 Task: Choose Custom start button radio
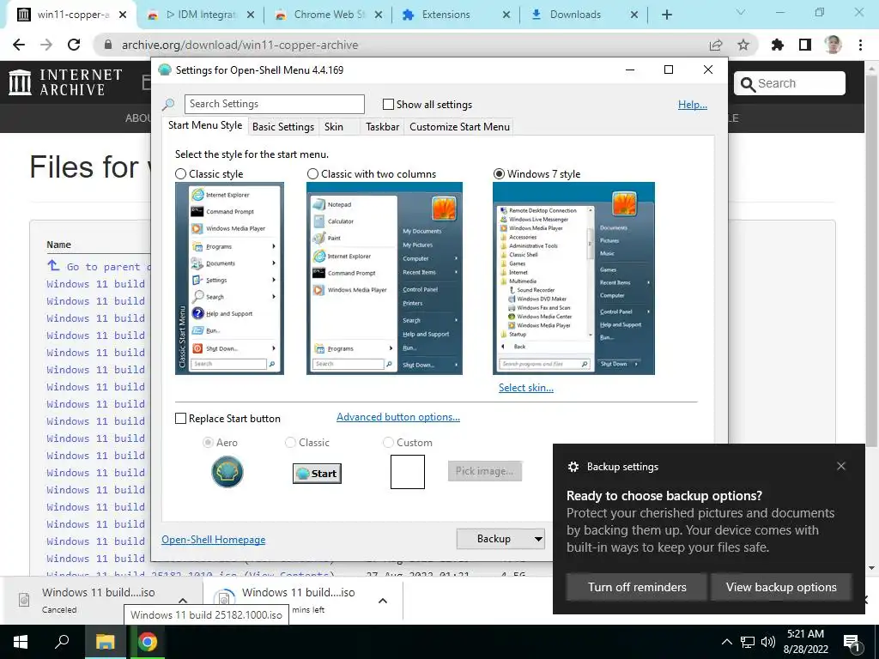pos(388,443)
